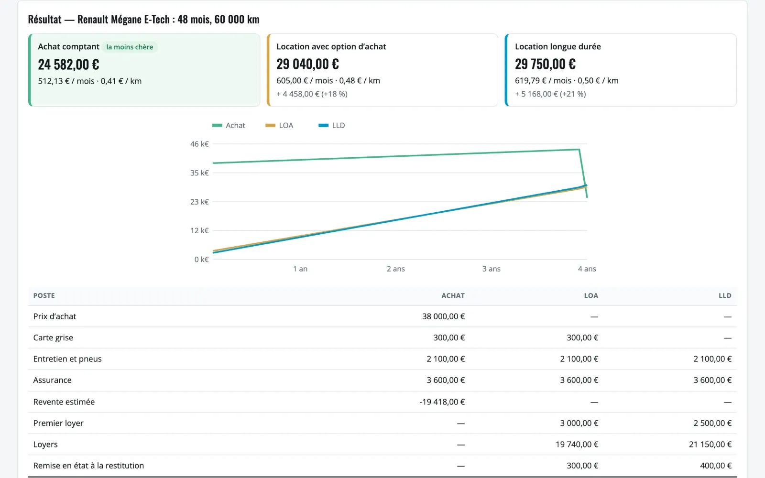Toggle the LLD series in chart legend
Screen dimensions: 765x478
[x=332, y=125]
